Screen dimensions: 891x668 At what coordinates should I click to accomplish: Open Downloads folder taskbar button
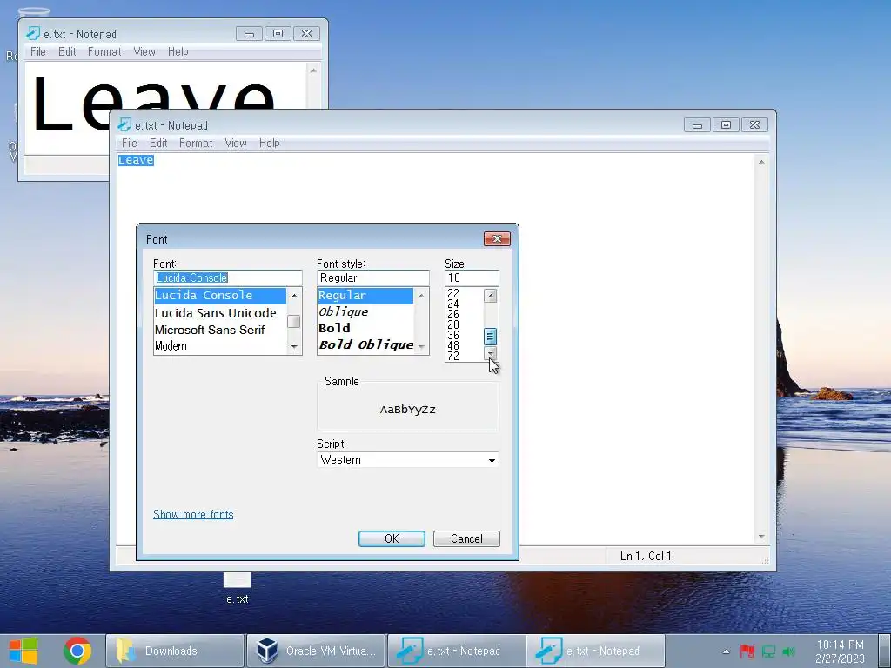(x=174, y=651)
